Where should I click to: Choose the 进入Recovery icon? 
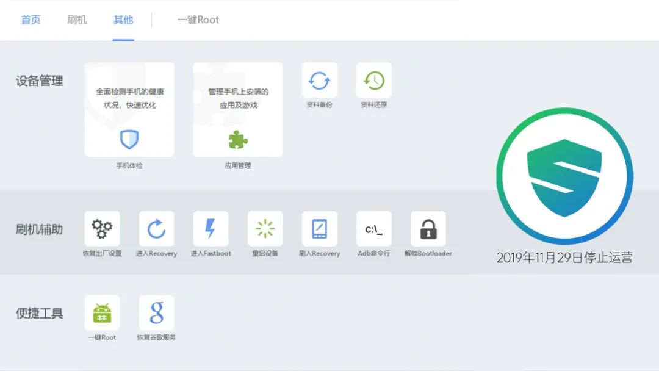coord(156,229)
